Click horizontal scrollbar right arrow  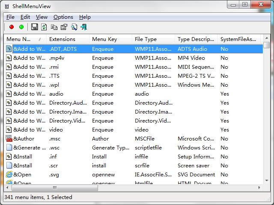(x=259, y=187)
